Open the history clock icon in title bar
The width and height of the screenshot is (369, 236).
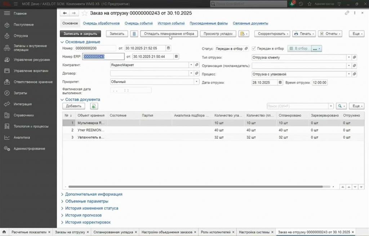(x=301, y=4)
